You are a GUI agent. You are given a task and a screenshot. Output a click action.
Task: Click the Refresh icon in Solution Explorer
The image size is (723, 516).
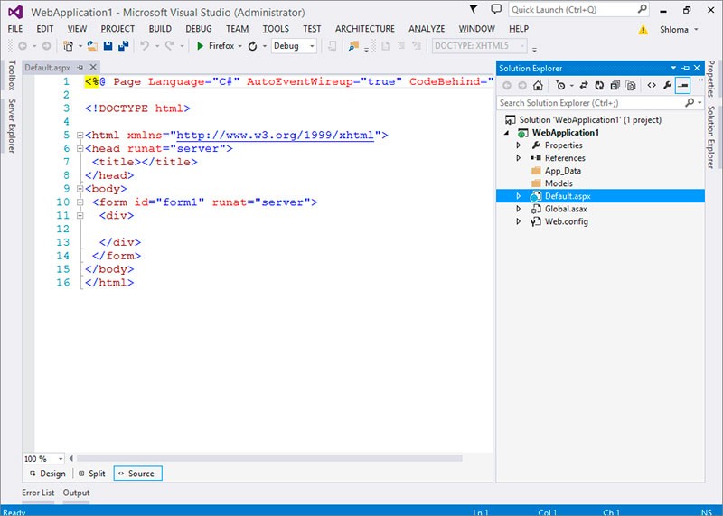[x=599, y=85]
